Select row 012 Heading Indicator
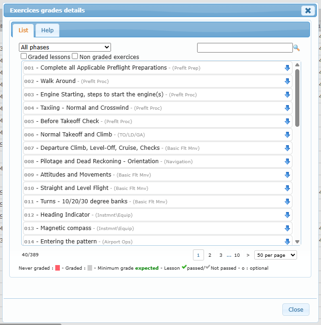321x325 pixels. 158,215
